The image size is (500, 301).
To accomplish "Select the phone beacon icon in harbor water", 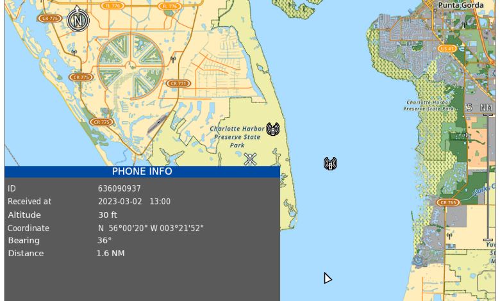I will 330,163.
